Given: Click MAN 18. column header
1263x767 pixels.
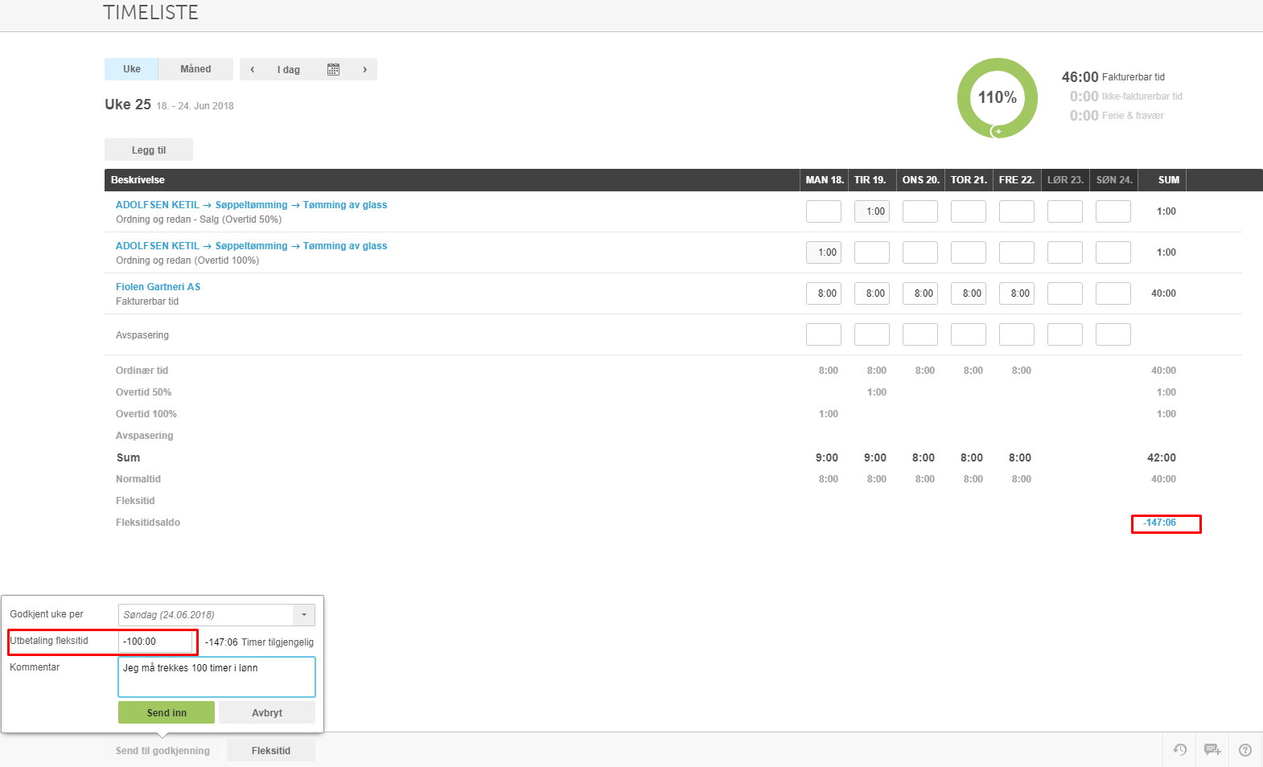Looking at the screenshot, I should tap(825, 180).
